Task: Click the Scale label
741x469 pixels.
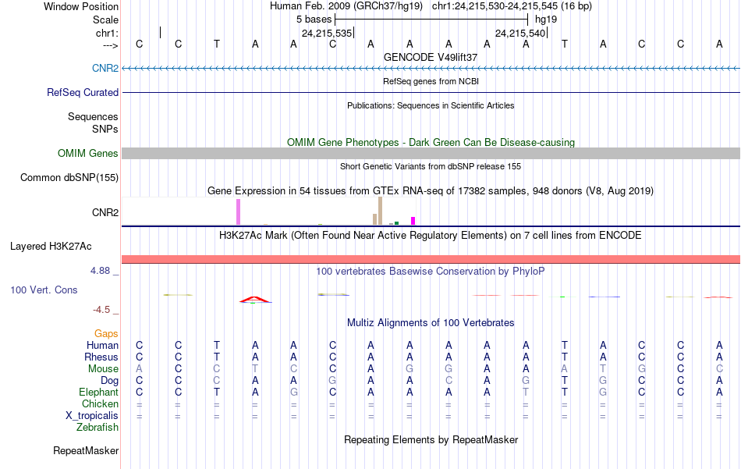Action: coord(105,20)
